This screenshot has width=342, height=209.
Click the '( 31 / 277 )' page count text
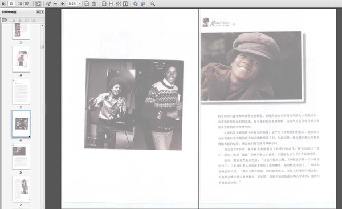click(24, 3)
